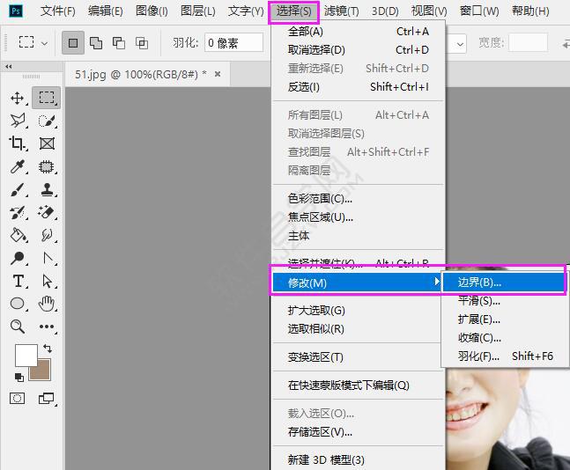Viewport: 570px width, 470px height.
Task: Choose 羽化(F)... in the submenu
Action: [506, 356]
